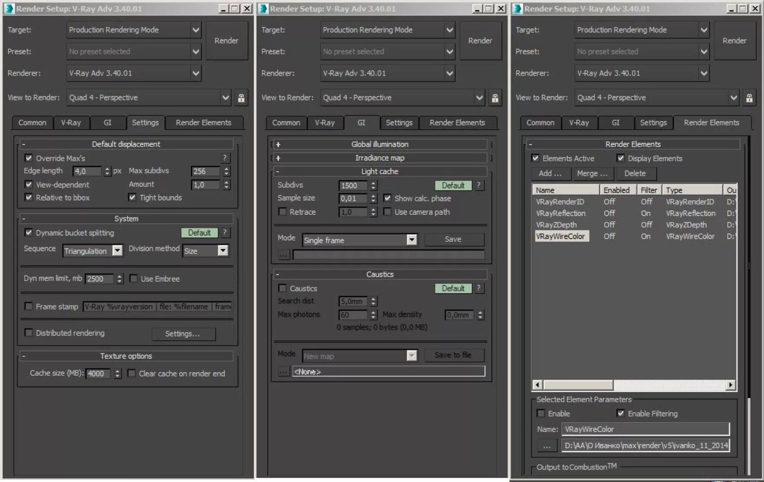The height and width of the screenshot is (482, 764).
Task: Toggle Relative to bbox checkbox
Action: [29, 198]
